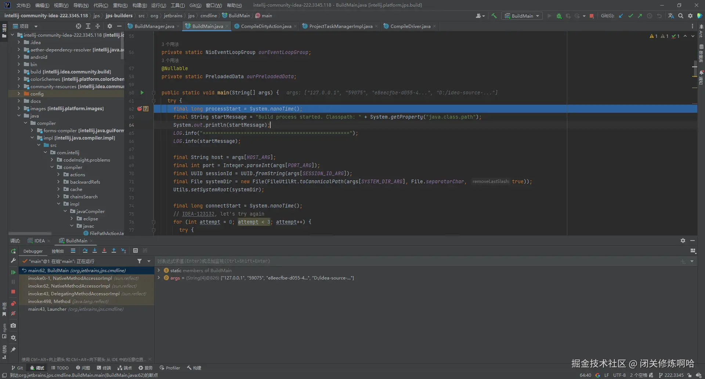Click the Resume Program icon
Image resolution: width=705 pixels, height=379 pixels.
(13, 272)
